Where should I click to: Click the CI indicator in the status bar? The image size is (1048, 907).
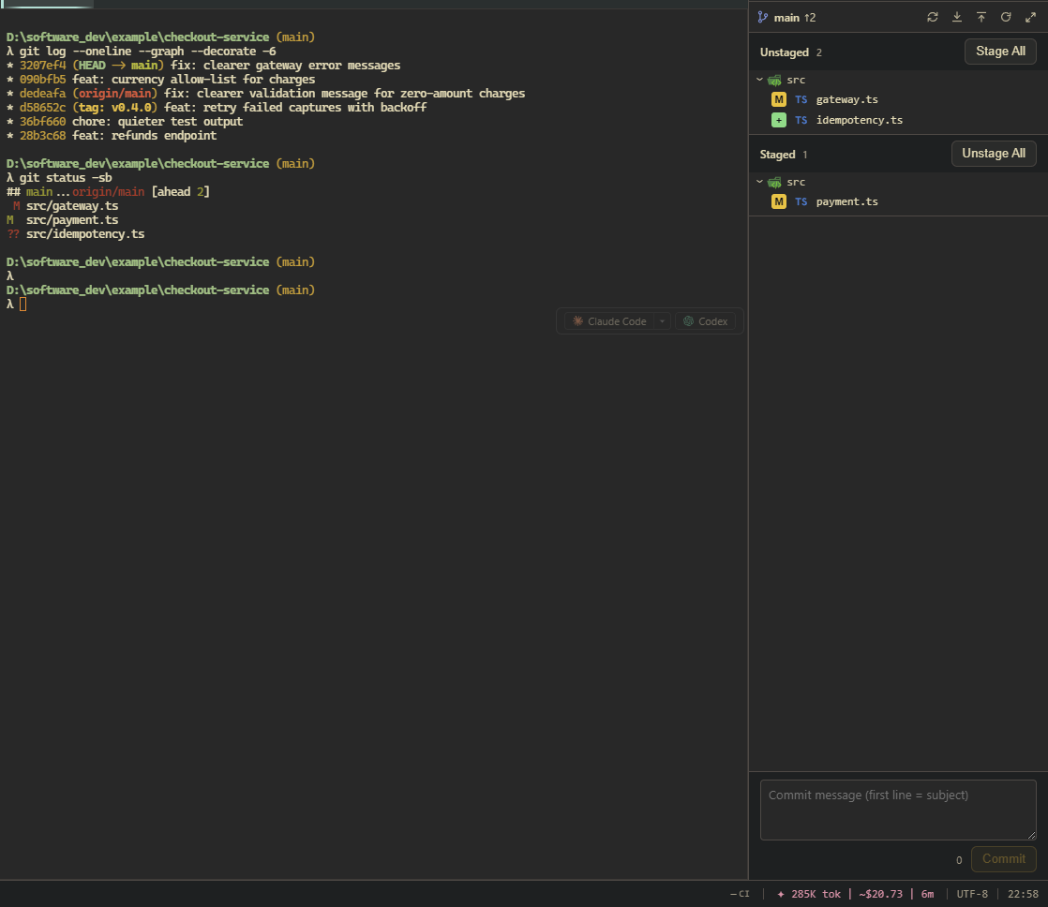(x=740, y=894)
